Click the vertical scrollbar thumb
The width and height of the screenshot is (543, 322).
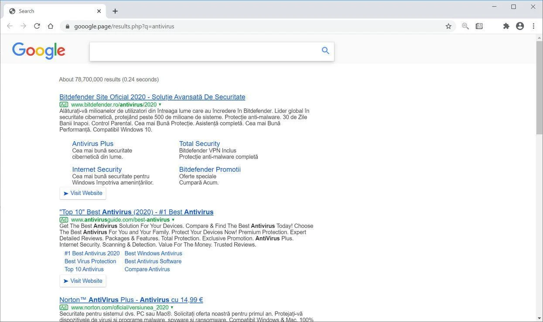tap(540, 88)
